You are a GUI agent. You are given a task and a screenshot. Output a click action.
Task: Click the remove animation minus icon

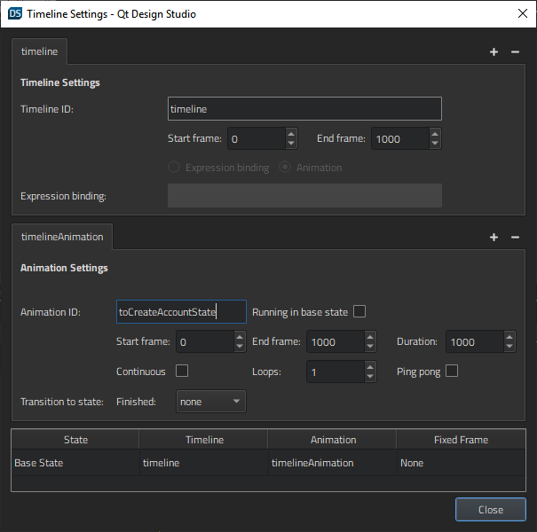pyautogui.click(x=515, y=237)
